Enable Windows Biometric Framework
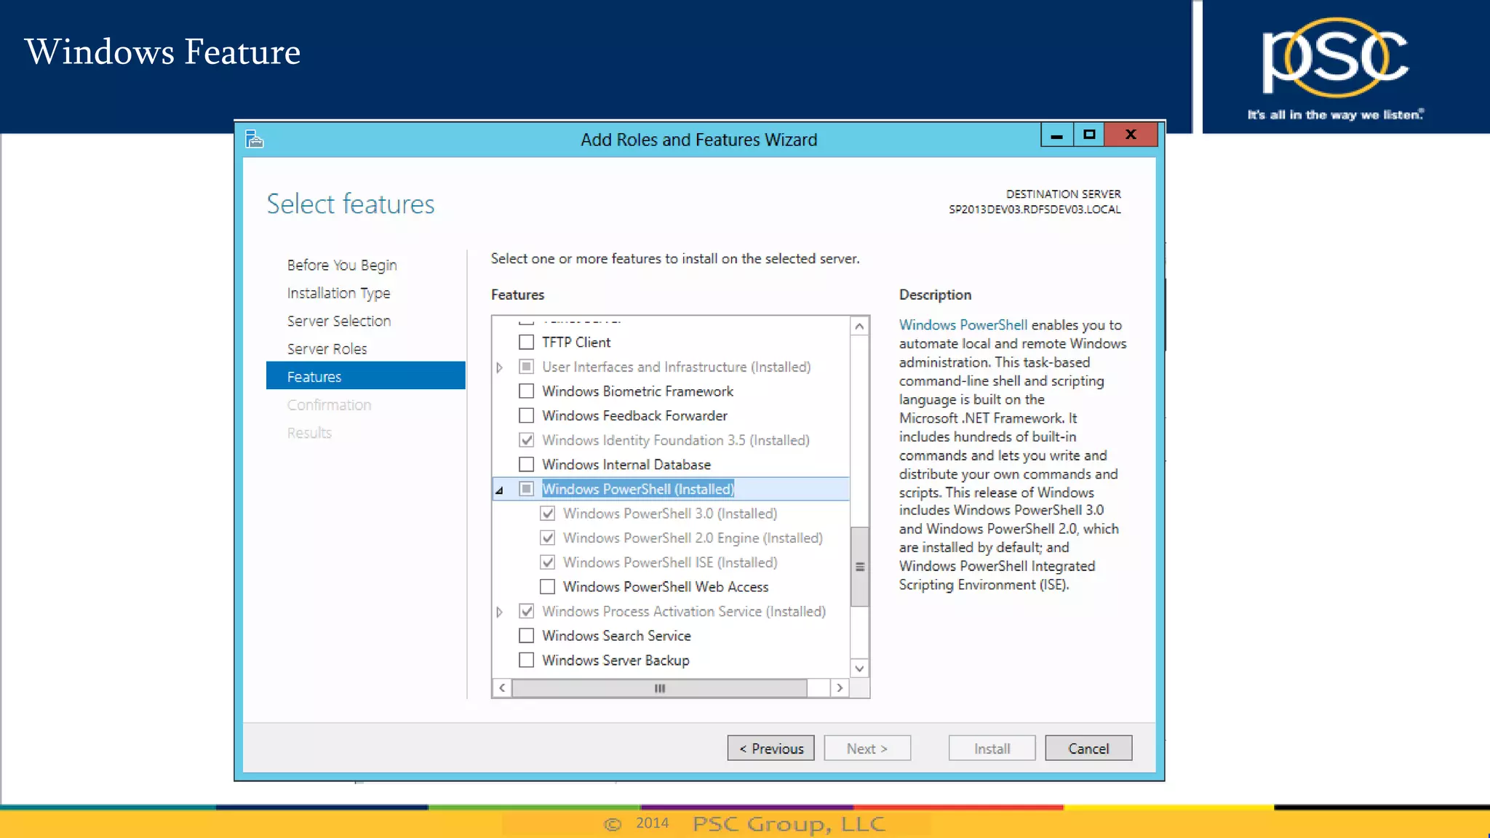Screen dimensions: 1490x838 [x=527, y=391]
